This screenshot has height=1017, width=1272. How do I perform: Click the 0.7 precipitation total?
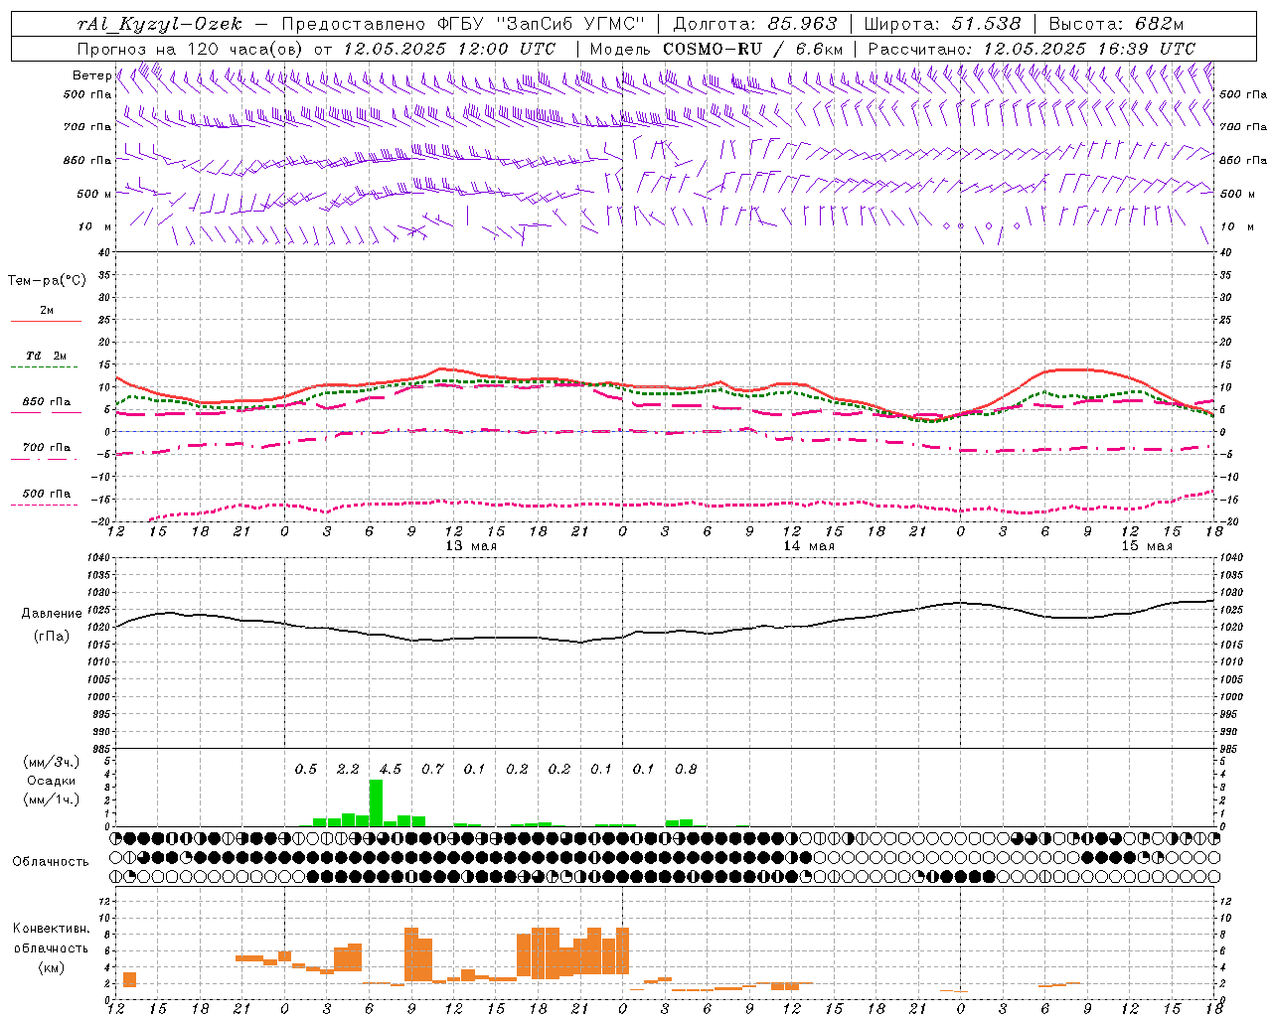(x=432, y=769)
